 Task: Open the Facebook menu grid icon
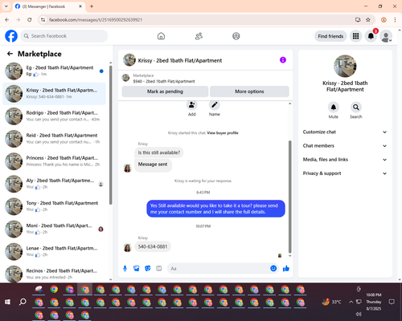pyautogui.click(x=355, y=36)
